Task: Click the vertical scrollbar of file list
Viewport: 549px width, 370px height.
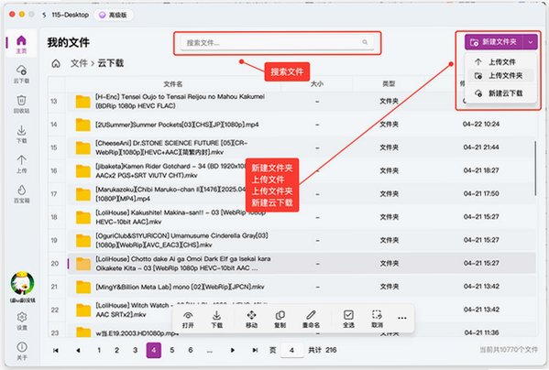Action: [x=535, y=169]
